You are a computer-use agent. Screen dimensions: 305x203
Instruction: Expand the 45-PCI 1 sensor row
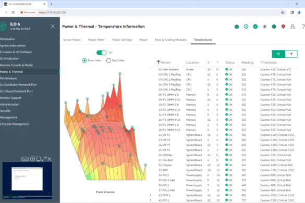coord(150,200)
